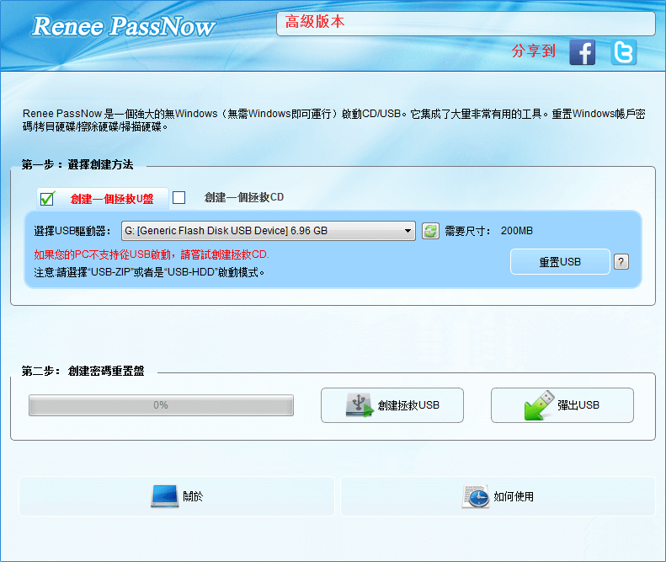Click the 分享到 label
This screenshot has width=666, height=562.
tap(534, 51)
